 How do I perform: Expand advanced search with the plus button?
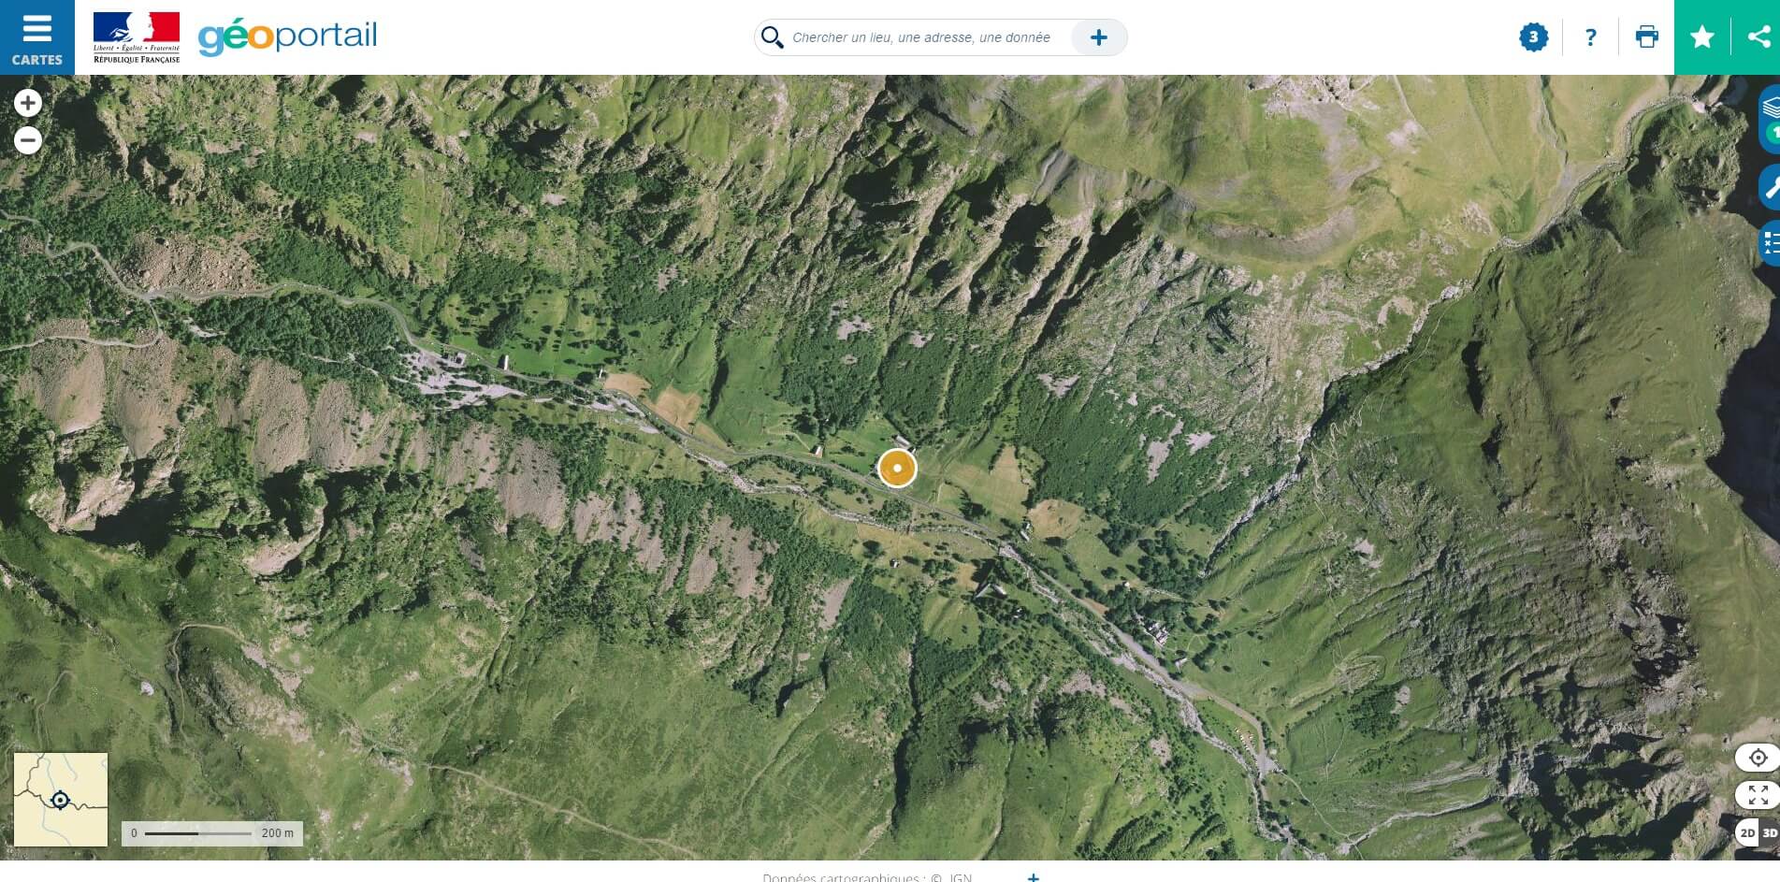[x=1098, y=37]
